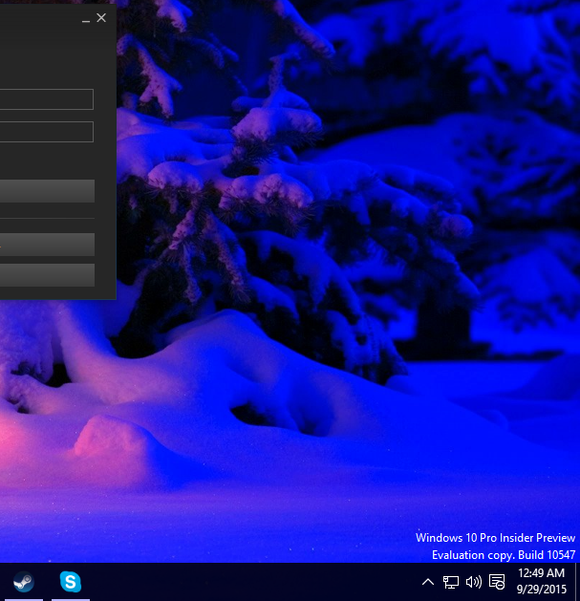Click the Show Desktop strip at the taskbar edge
The height and width of the screenshot is (601, 580).
point(577,581)
